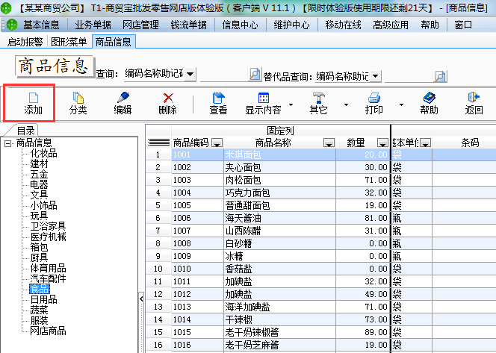The width and height of the screenshot is (496, 353).
Task: Click the 编辑 (Edit) pen icon
Action: tap(123, 98)
